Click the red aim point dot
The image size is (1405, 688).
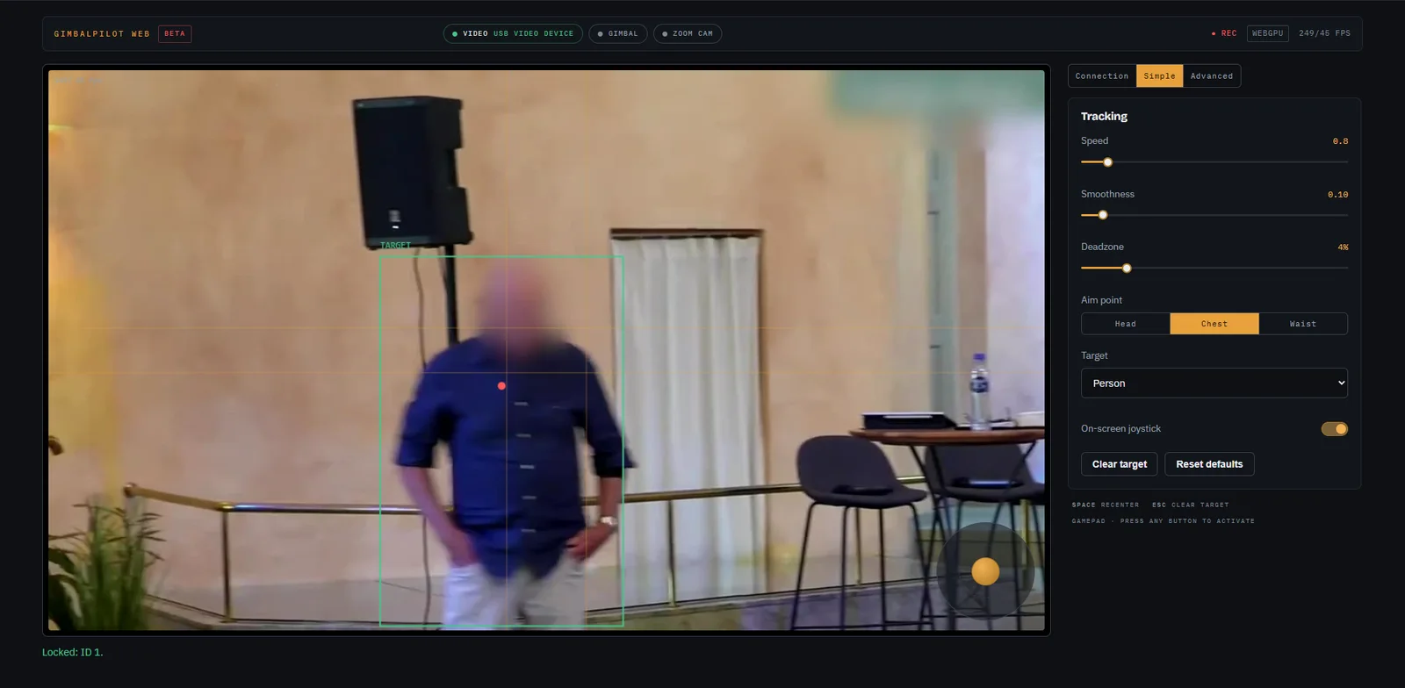click(x=501, y=386)
